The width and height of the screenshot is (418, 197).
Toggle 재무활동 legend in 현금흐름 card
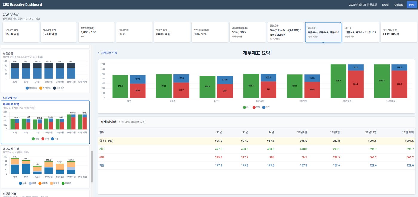(x=59, y=88)
